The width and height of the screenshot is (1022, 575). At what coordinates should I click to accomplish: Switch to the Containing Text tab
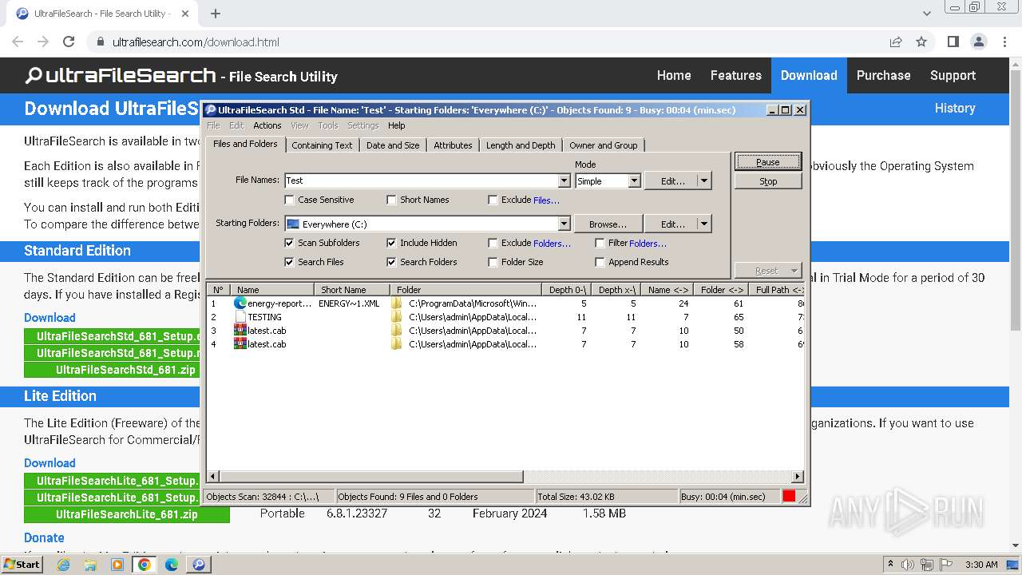(x=322, y=145)
